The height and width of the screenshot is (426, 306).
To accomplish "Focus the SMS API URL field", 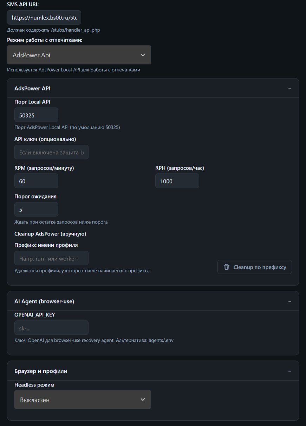I will tap(44, 17).
